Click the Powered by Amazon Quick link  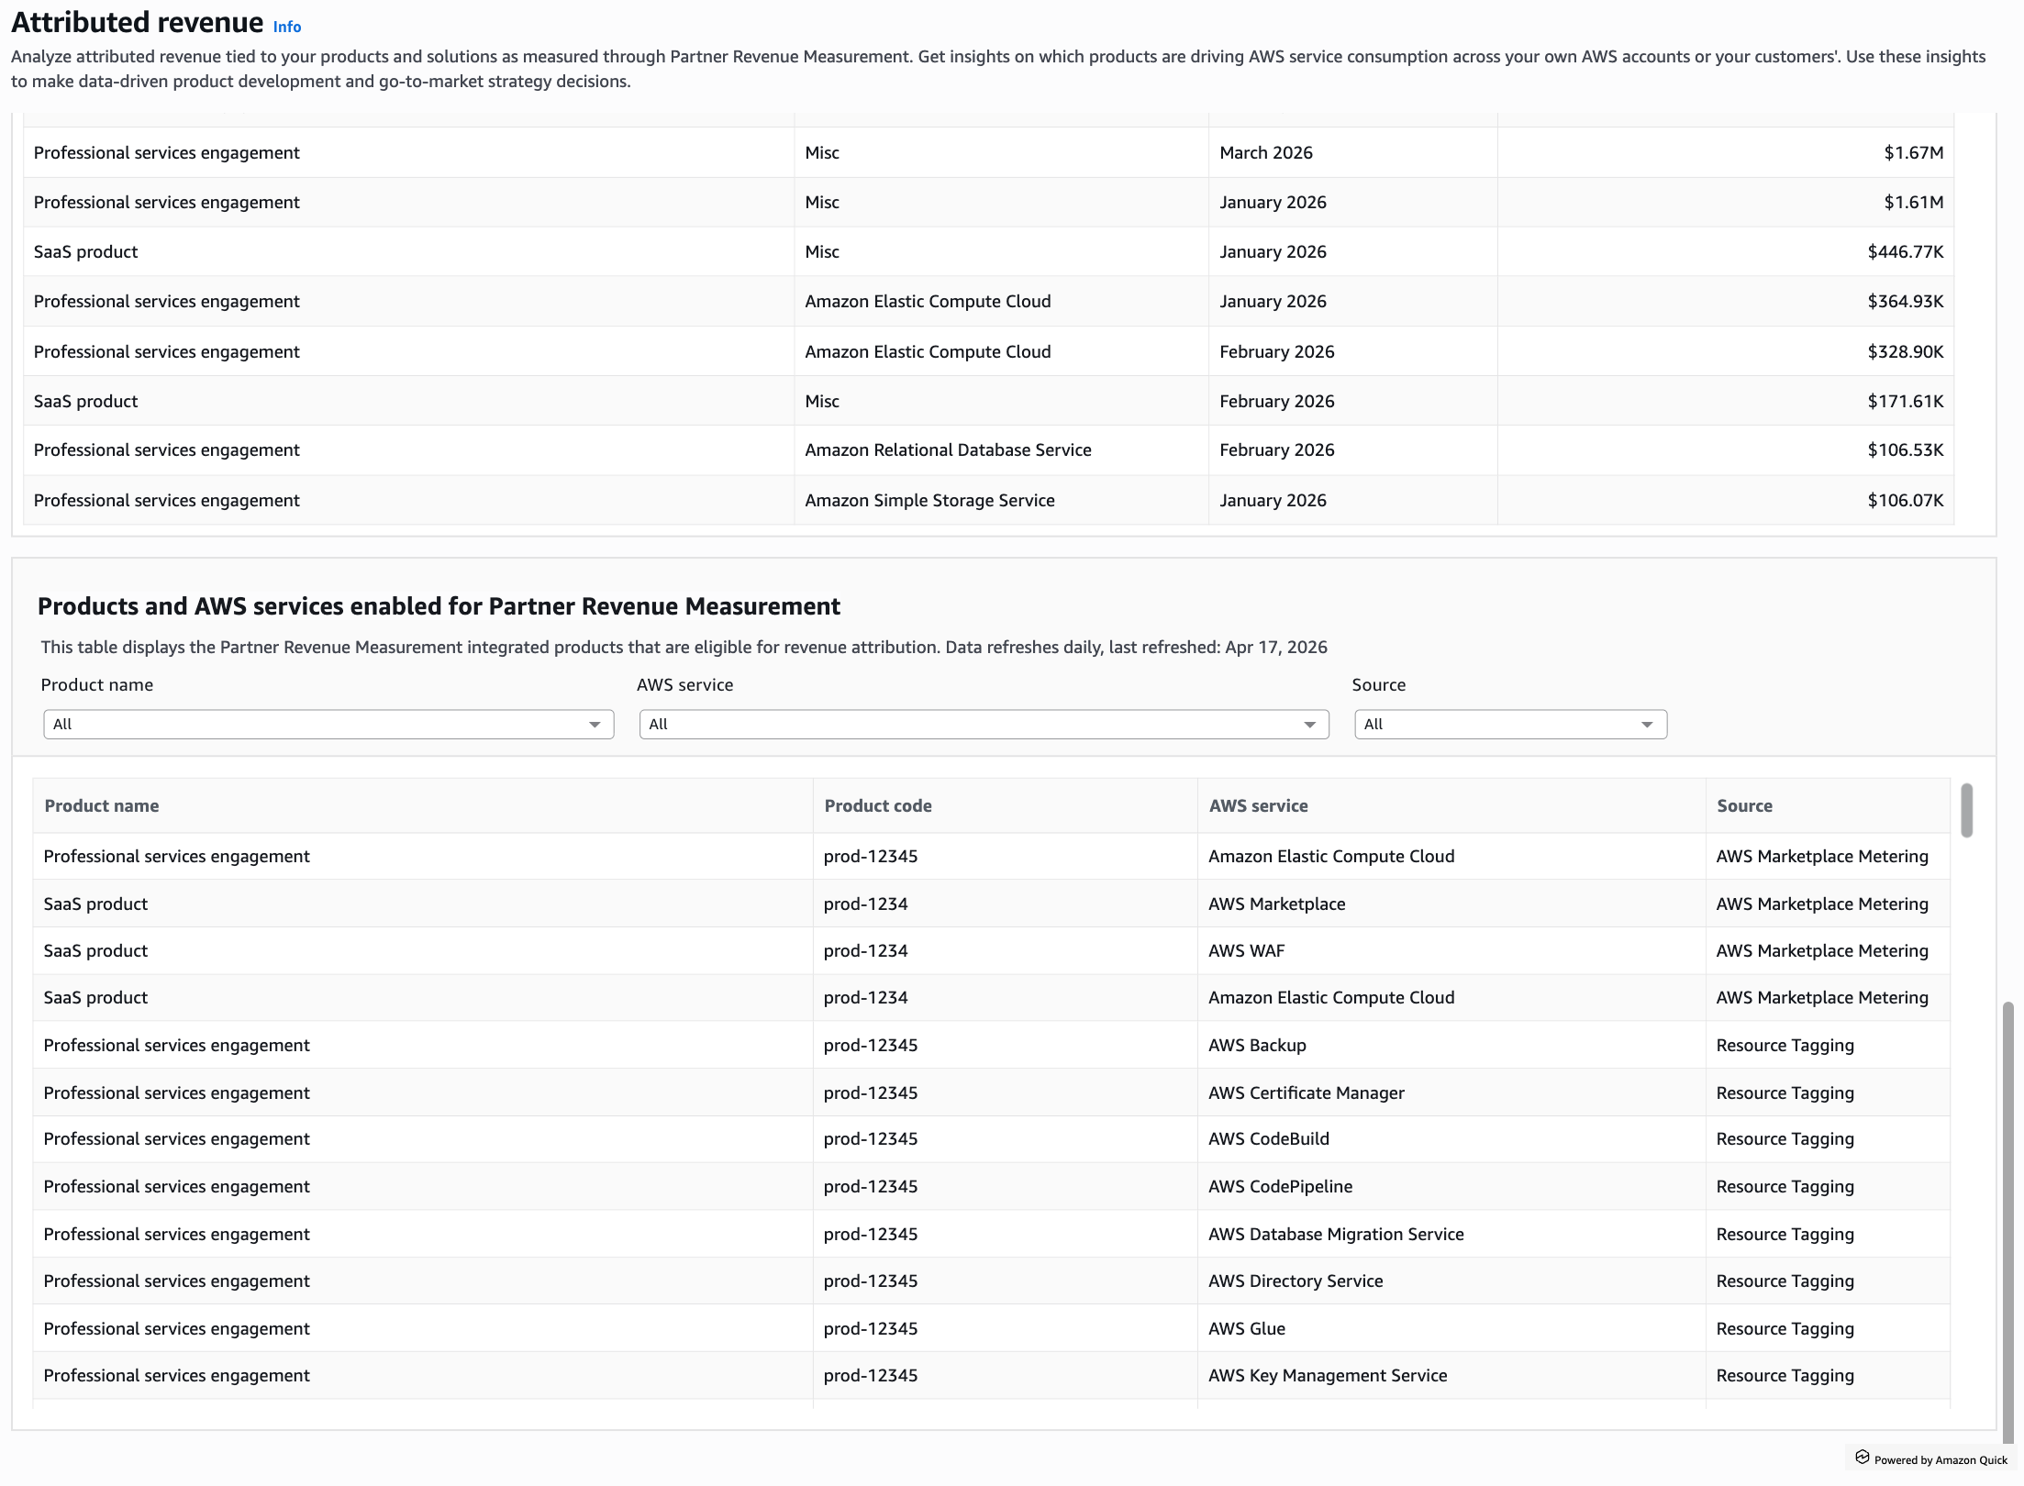(x=1940, y=1459)
